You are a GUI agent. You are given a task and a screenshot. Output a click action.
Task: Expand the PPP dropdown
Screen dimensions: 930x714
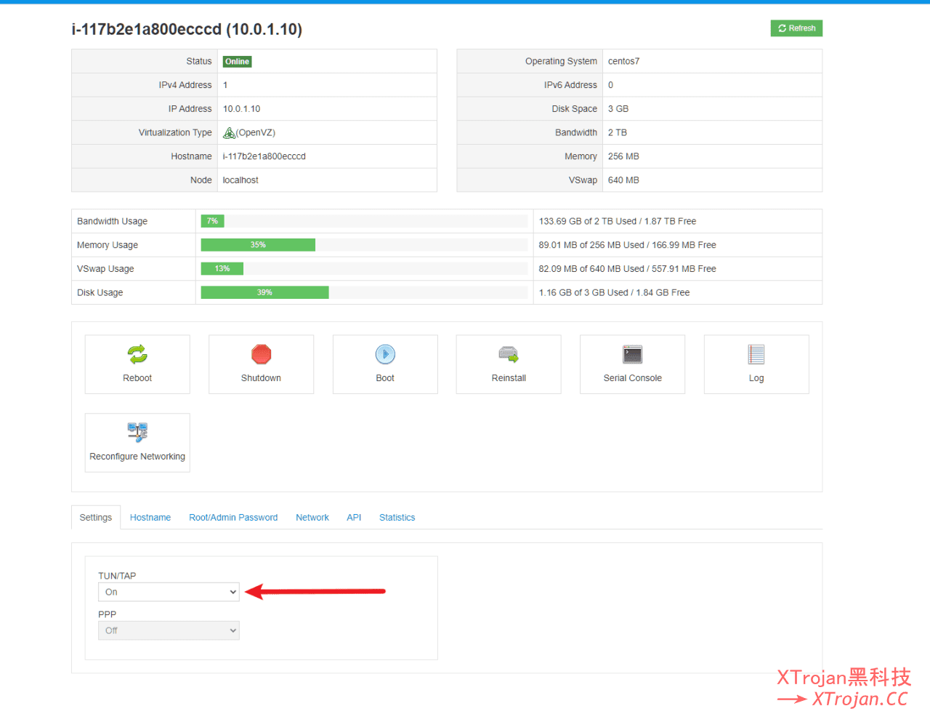coord(169,630)
